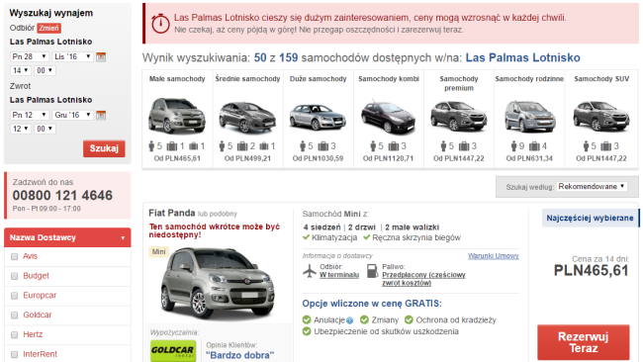Open the return date calendar icon
This screenshot has width=643, height=362.
click(101, 115)
